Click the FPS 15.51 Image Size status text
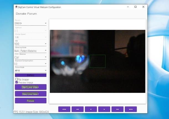 coord(31,112)
